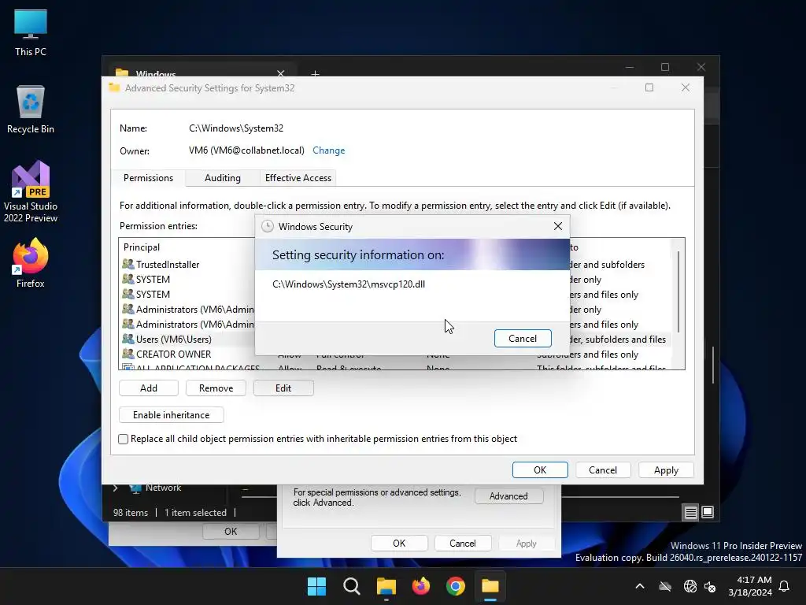
Task: Click the CREATOR OWNER user group icon
Action: tap(128, 354)
